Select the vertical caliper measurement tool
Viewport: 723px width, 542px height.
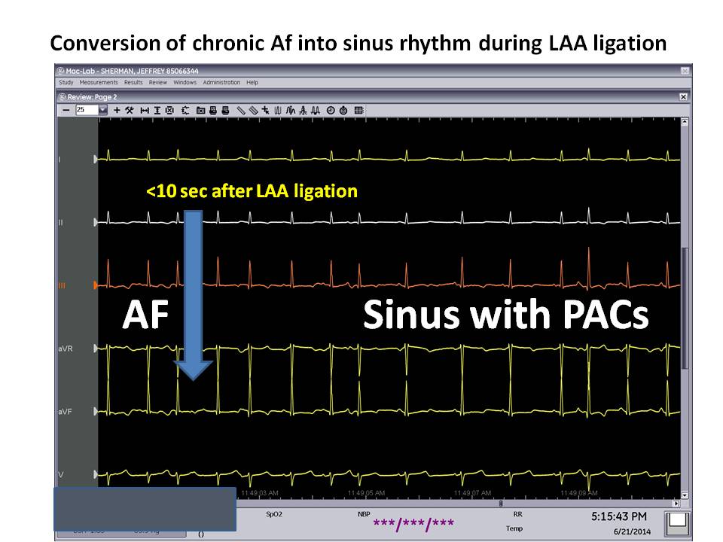tap(157, 110)
